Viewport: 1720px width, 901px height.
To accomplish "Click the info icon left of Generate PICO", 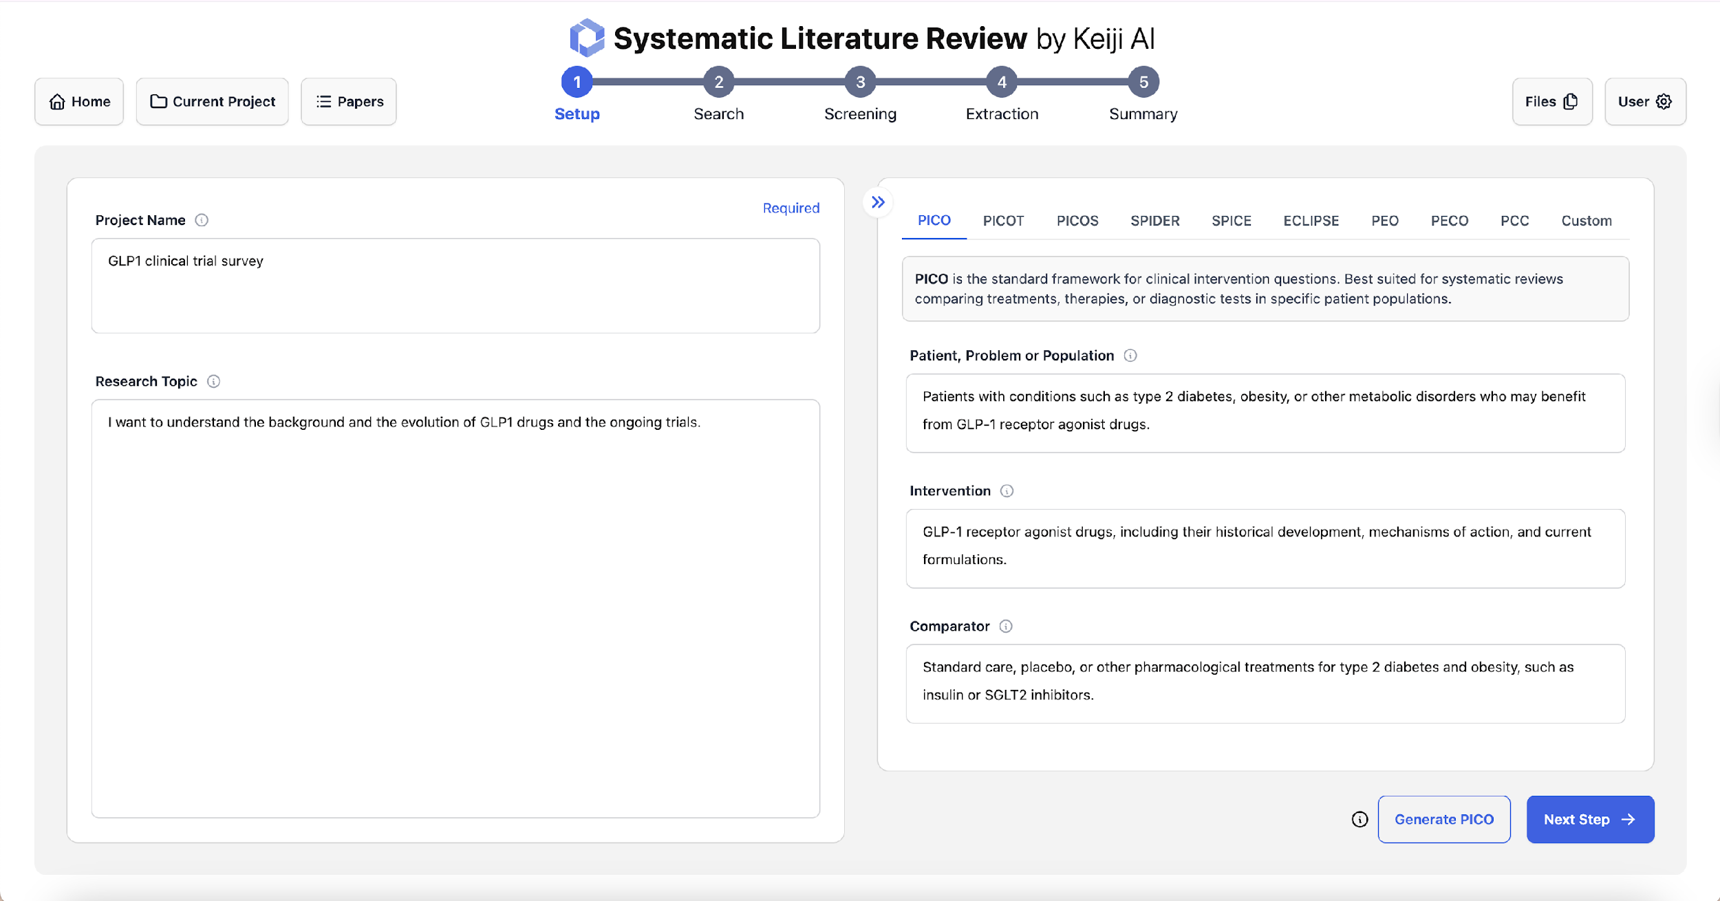I will pyautogui.click(x=1359, y=819).
